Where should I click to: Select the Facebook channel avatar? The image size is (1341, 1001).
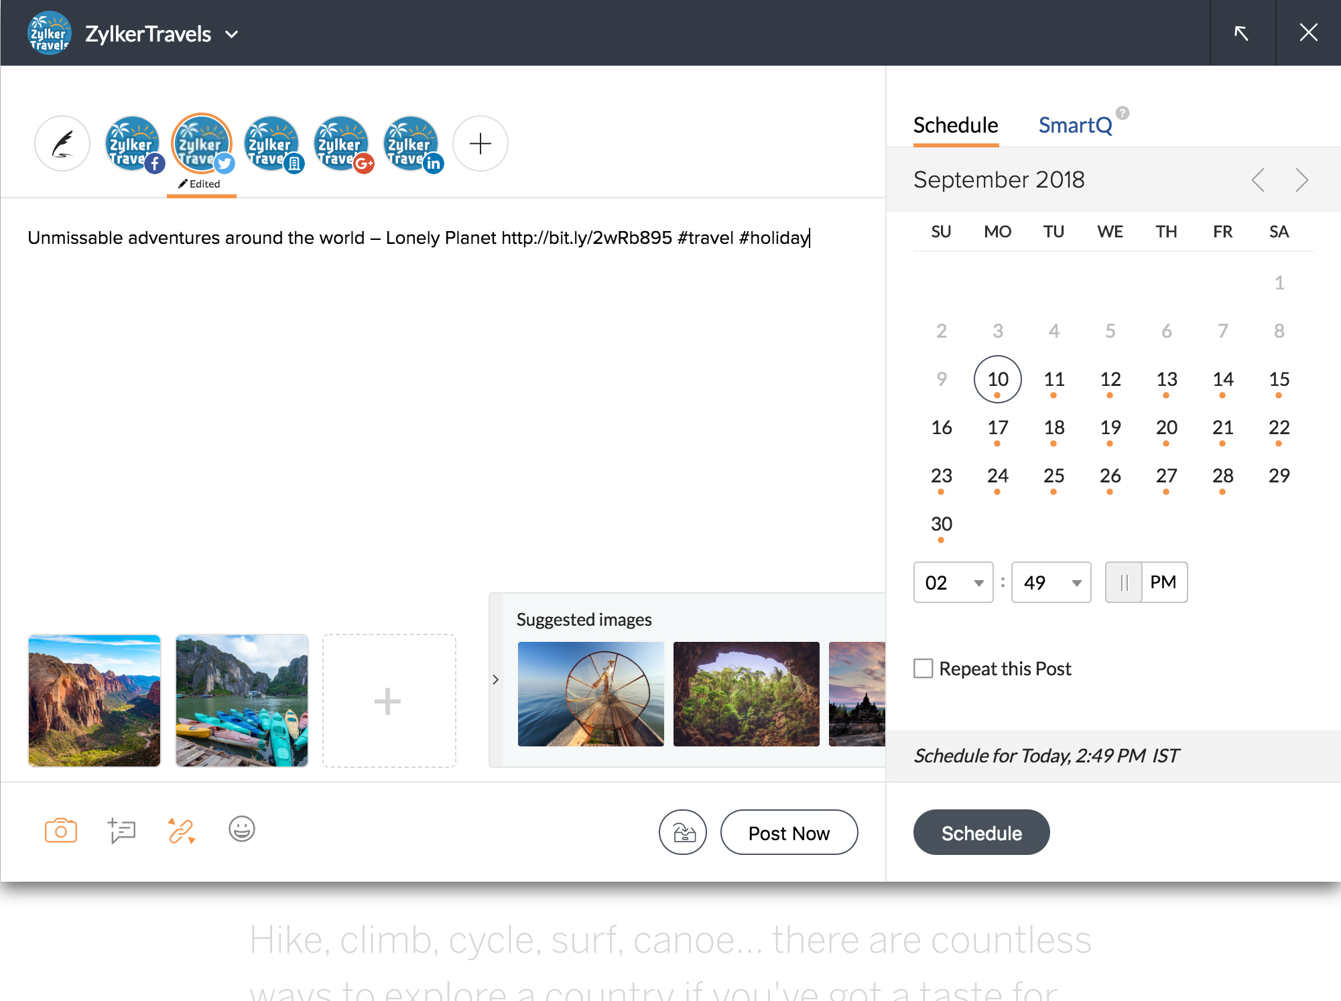click(x=133, y=143)
